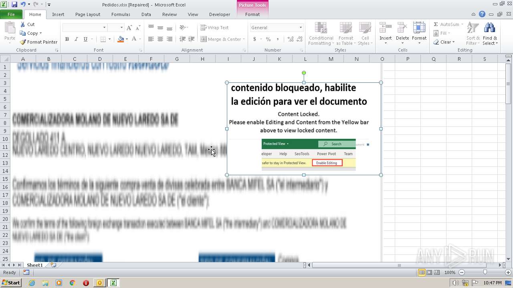Open Find & Select binoculars
This screenshot has width=513, height=288.
tap(490, 34)
